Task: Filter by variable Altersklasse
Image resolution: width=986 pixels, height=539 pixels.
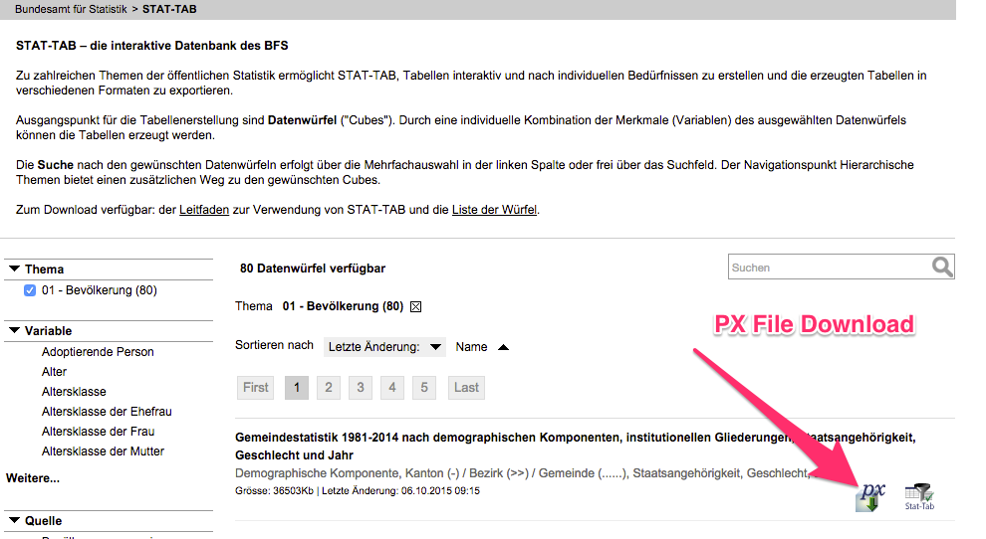Action: (74, 392)
